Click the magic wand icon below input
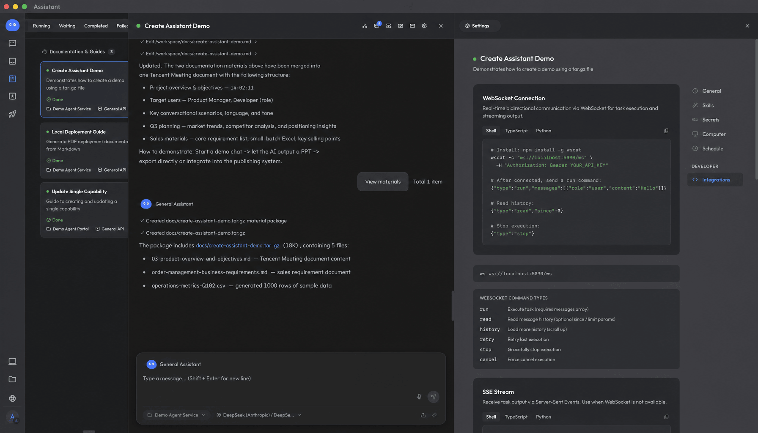758x433 pixels. point(434,415)
